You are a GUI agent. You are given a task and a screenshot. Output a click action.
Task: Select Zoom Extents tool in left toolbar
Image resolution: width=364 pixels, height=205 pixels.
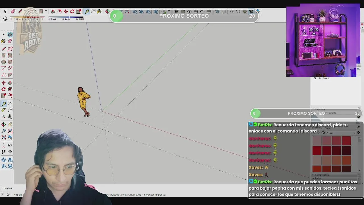point(3,138)
